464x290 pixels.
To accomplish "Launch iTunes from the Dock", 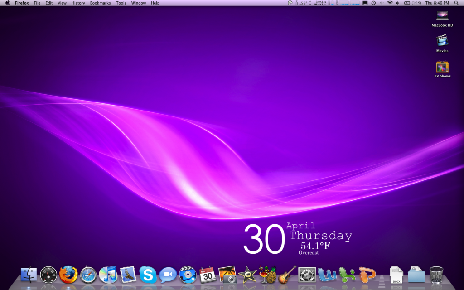I will point(108,275).
